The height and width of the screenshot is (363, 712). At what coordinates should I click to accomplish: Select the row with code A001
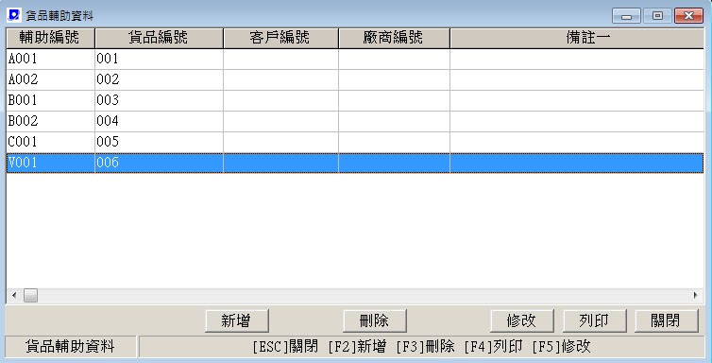coord(355,59)
